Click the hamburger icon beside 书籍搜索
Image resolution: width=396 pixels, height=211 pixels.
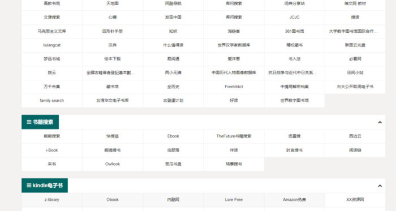[x=29, y=122]
